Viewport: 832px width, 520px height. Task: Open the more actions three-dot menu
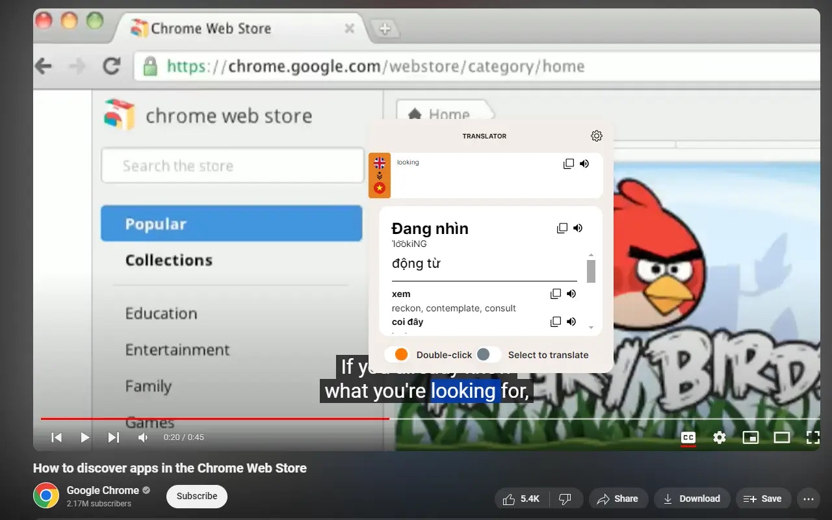point(809,499)
